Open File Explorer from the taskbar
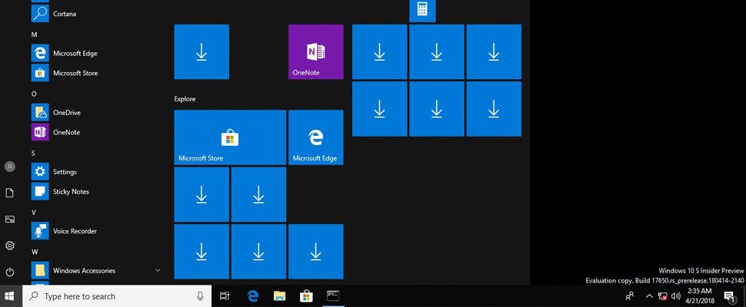The width and height of the screenshot is (746, 307). point(280,296)
